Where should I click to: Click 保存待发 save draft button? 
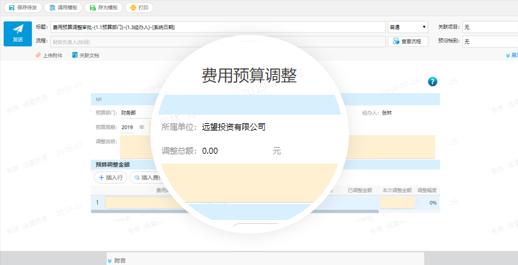(22, 8)
